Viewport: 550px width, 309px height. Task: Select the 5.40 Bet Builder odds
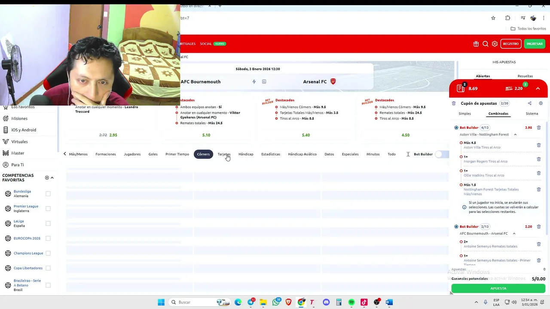306,135
